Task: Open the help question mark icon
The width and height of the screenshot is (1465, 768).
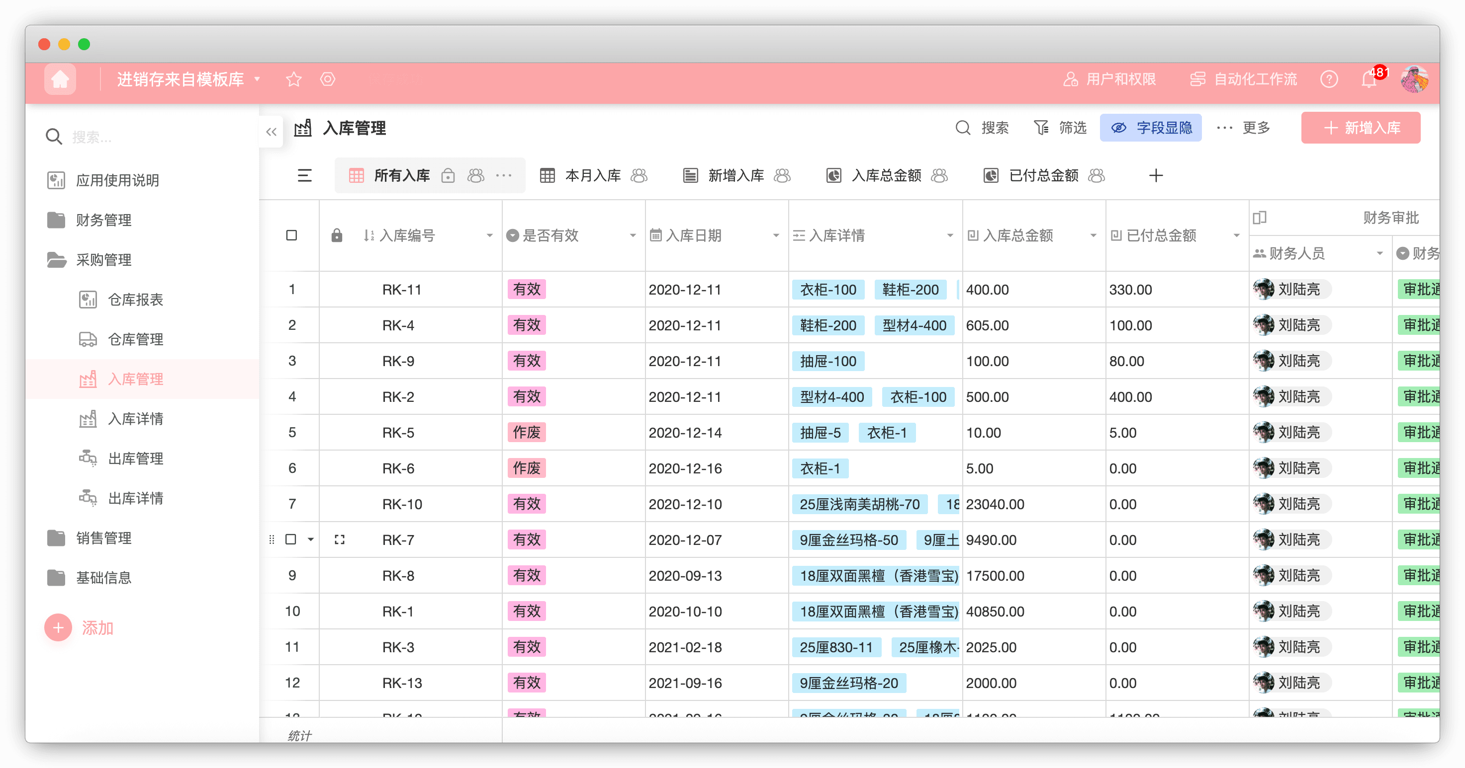Action: pyautogui.click(x=1329, y=79)
